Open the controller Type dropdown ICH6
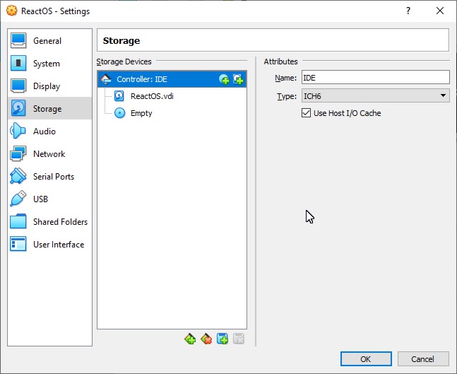 [375, 95]
